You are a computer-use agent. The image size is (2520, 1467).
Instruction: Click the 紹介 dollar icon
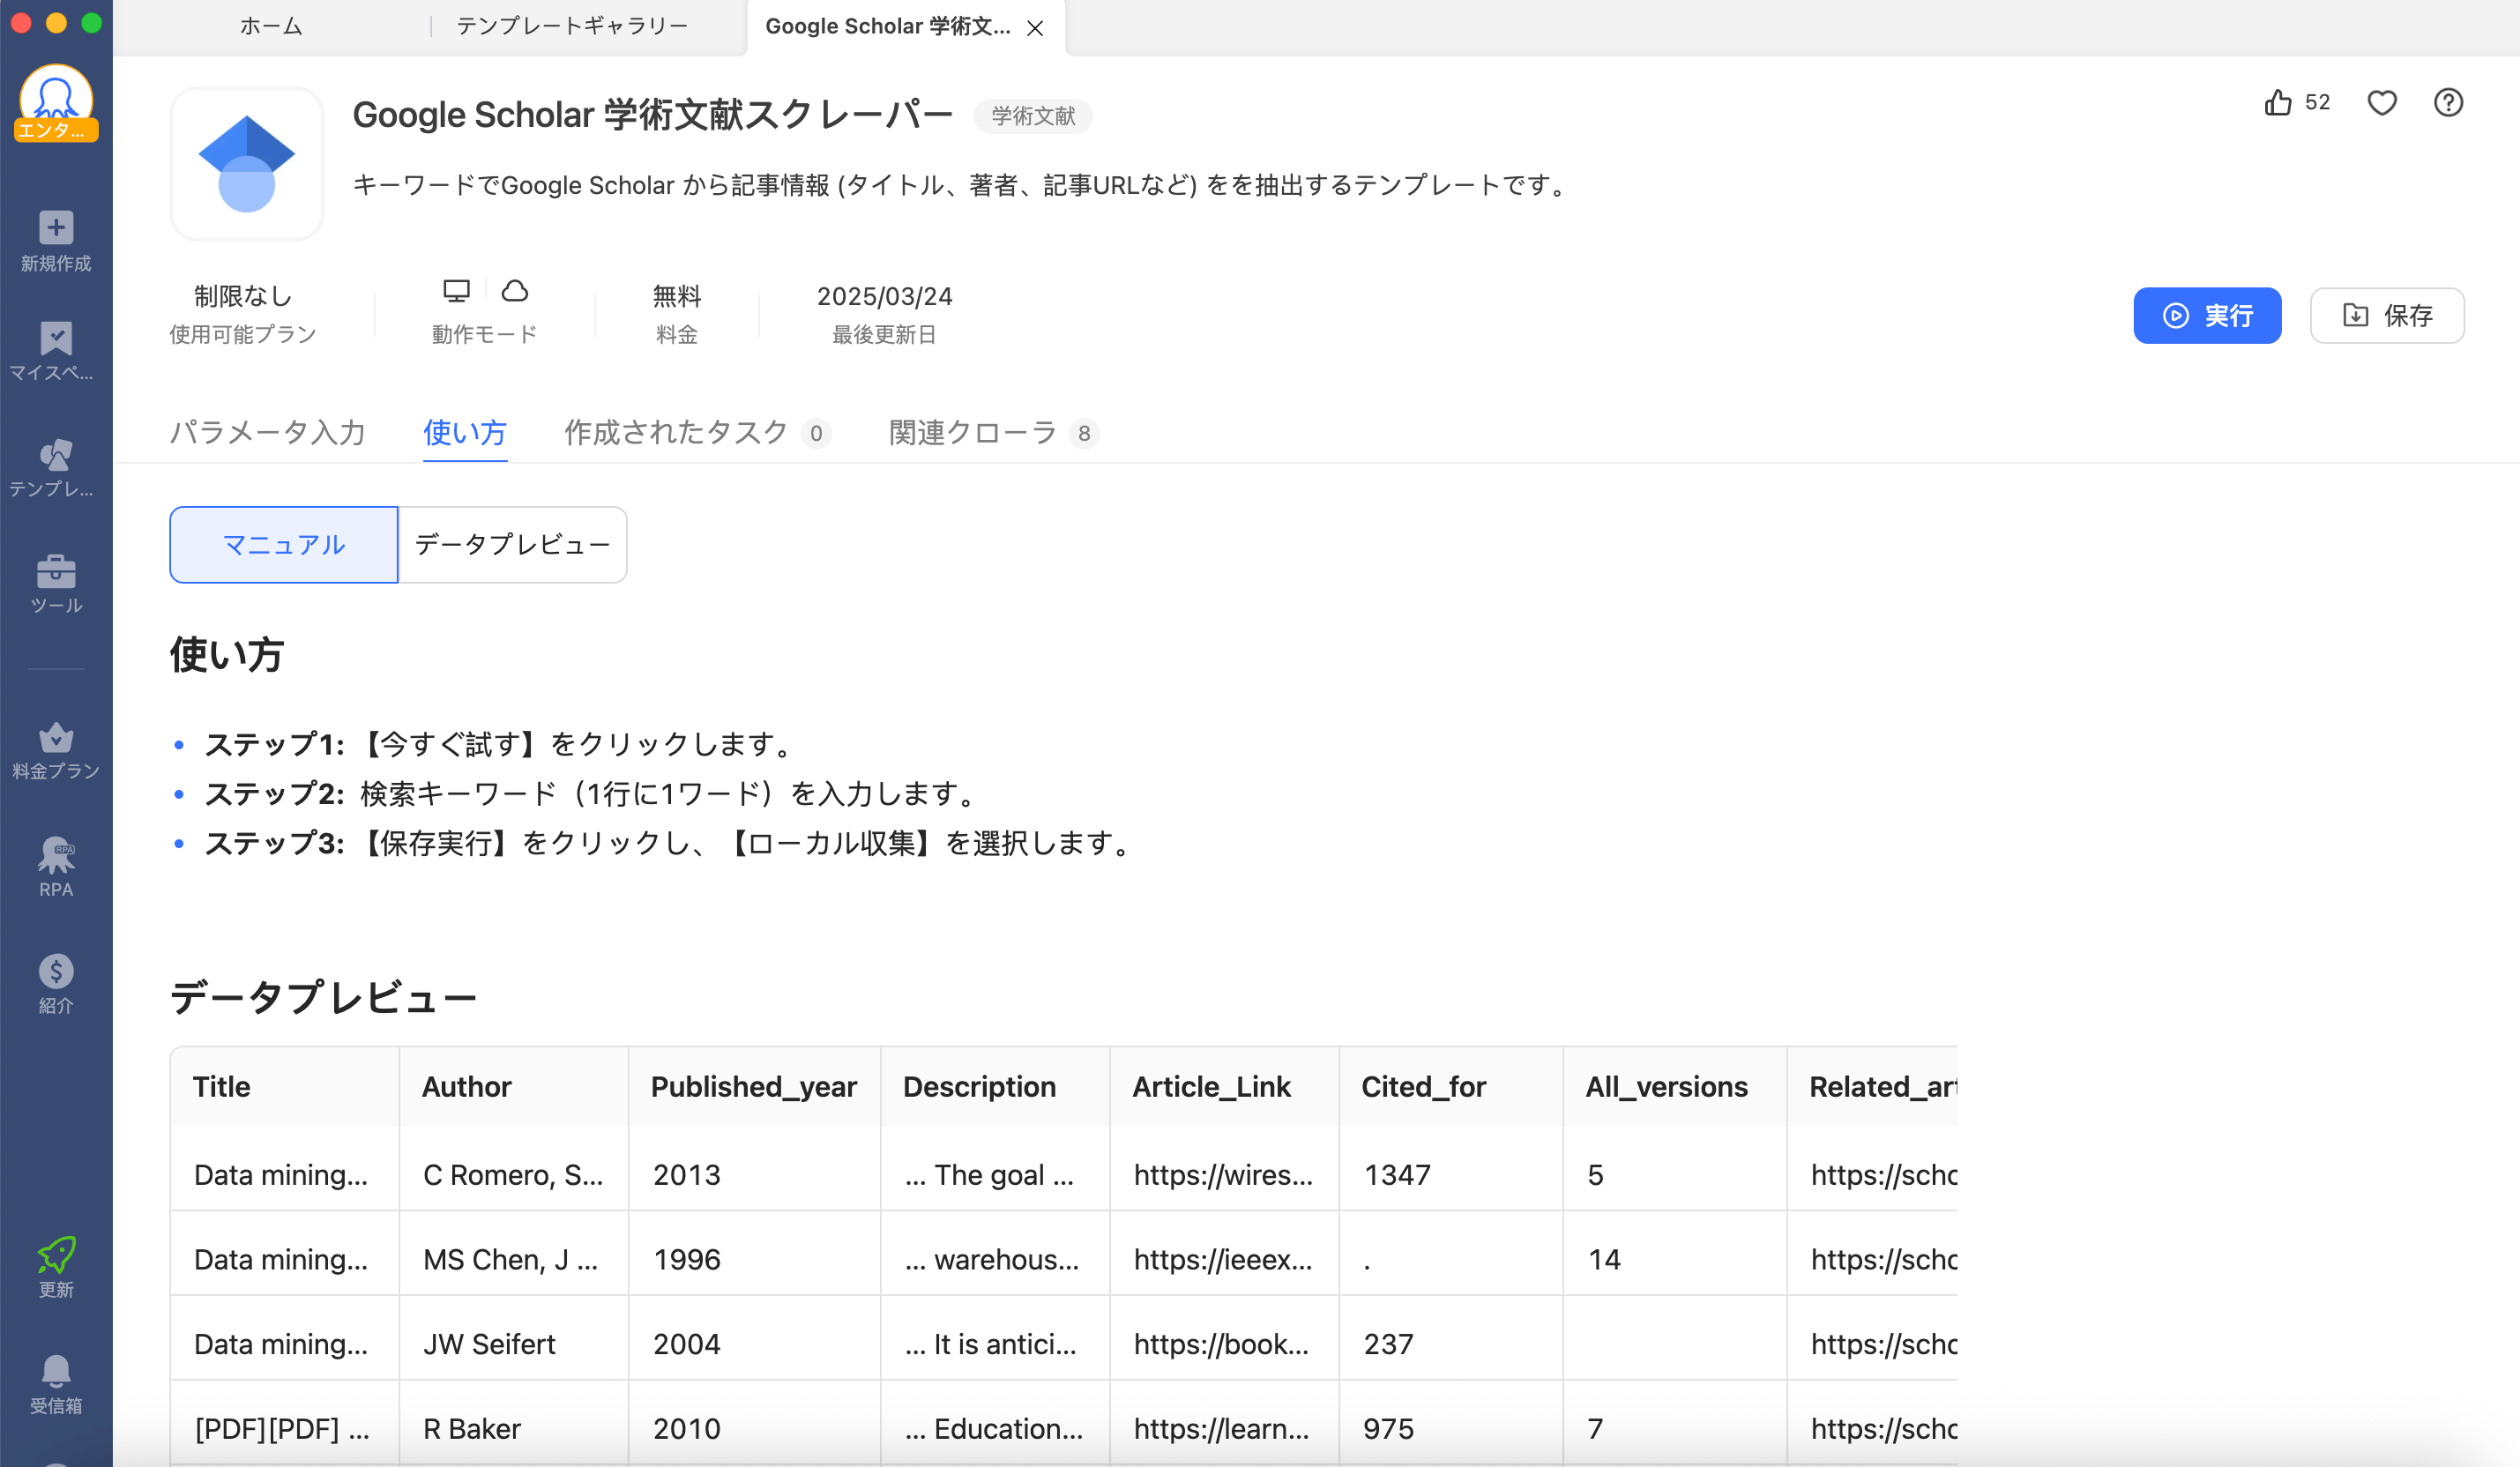[56, 972]
